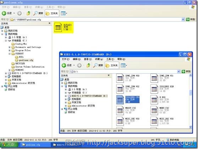The image size is (198, 149).
Task: Open Search in pxelinux.cfg window toolbar
Action: (38, 13)
